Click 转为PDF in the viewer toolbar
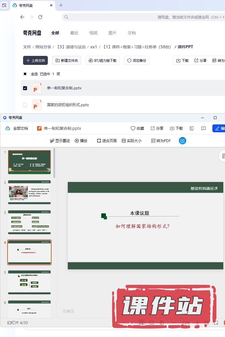 (161, 141)
